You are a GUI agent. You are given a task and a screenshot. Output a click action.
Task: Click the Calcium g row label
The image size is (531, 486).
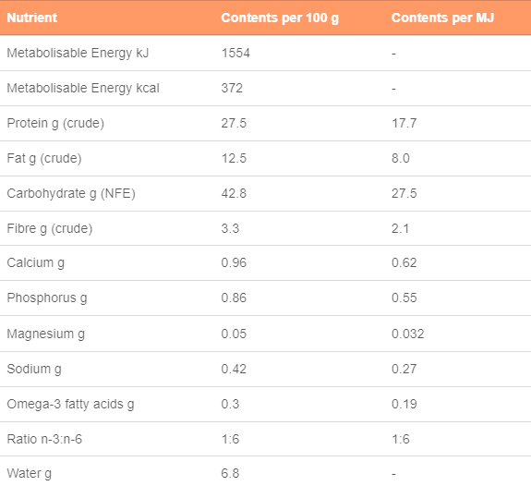pos(36,263)
